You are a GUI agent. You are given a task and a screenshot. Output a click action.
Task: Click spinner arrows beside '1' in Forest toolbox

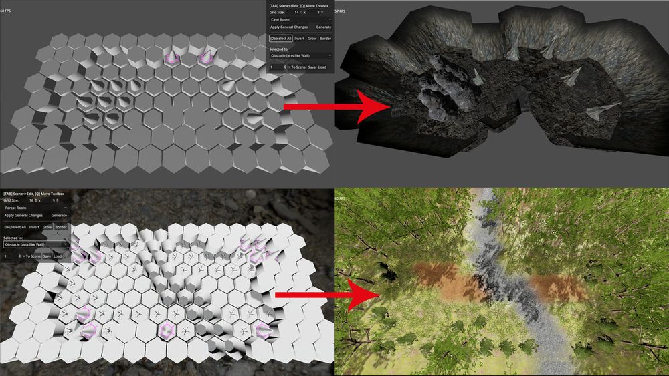(19, 256)
